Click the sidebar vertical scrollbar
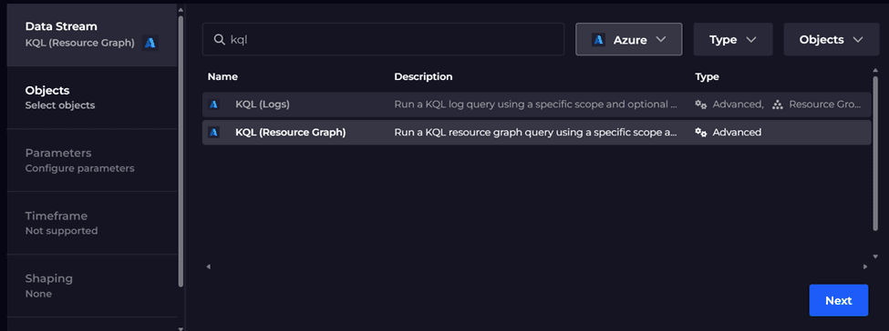 click(x=181, y=151)
